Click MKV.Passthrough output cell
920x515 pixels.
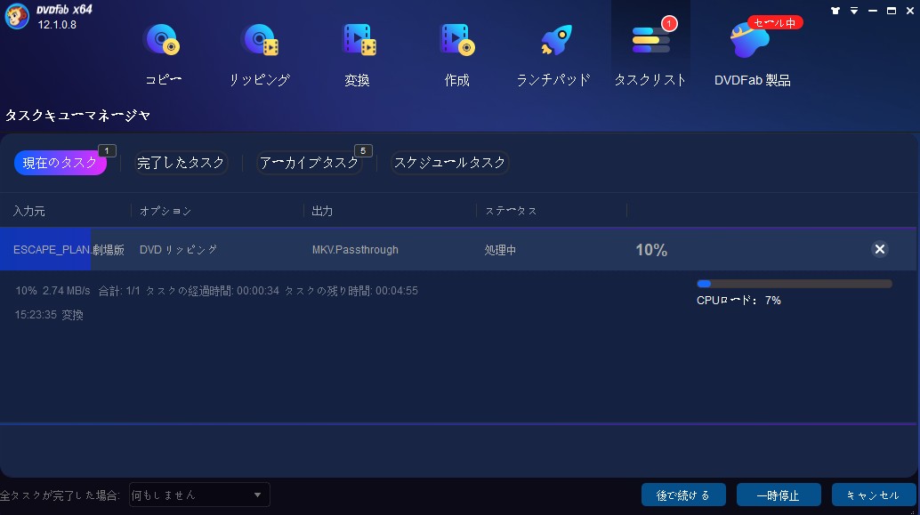click(355, 250)
